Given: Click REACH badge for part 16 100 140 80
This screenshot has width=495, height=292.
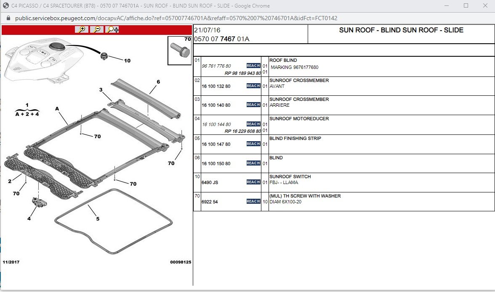Looking at the screenshot, I should click(253, 105).
